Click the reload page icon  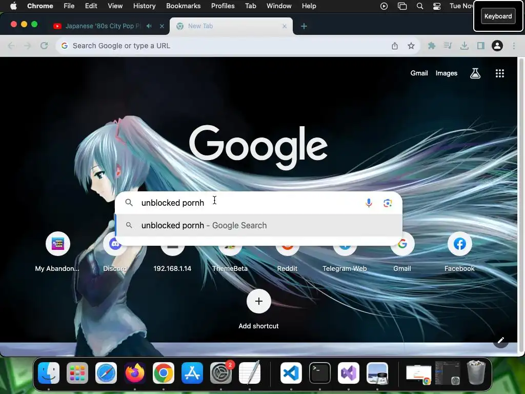(44, 46)
